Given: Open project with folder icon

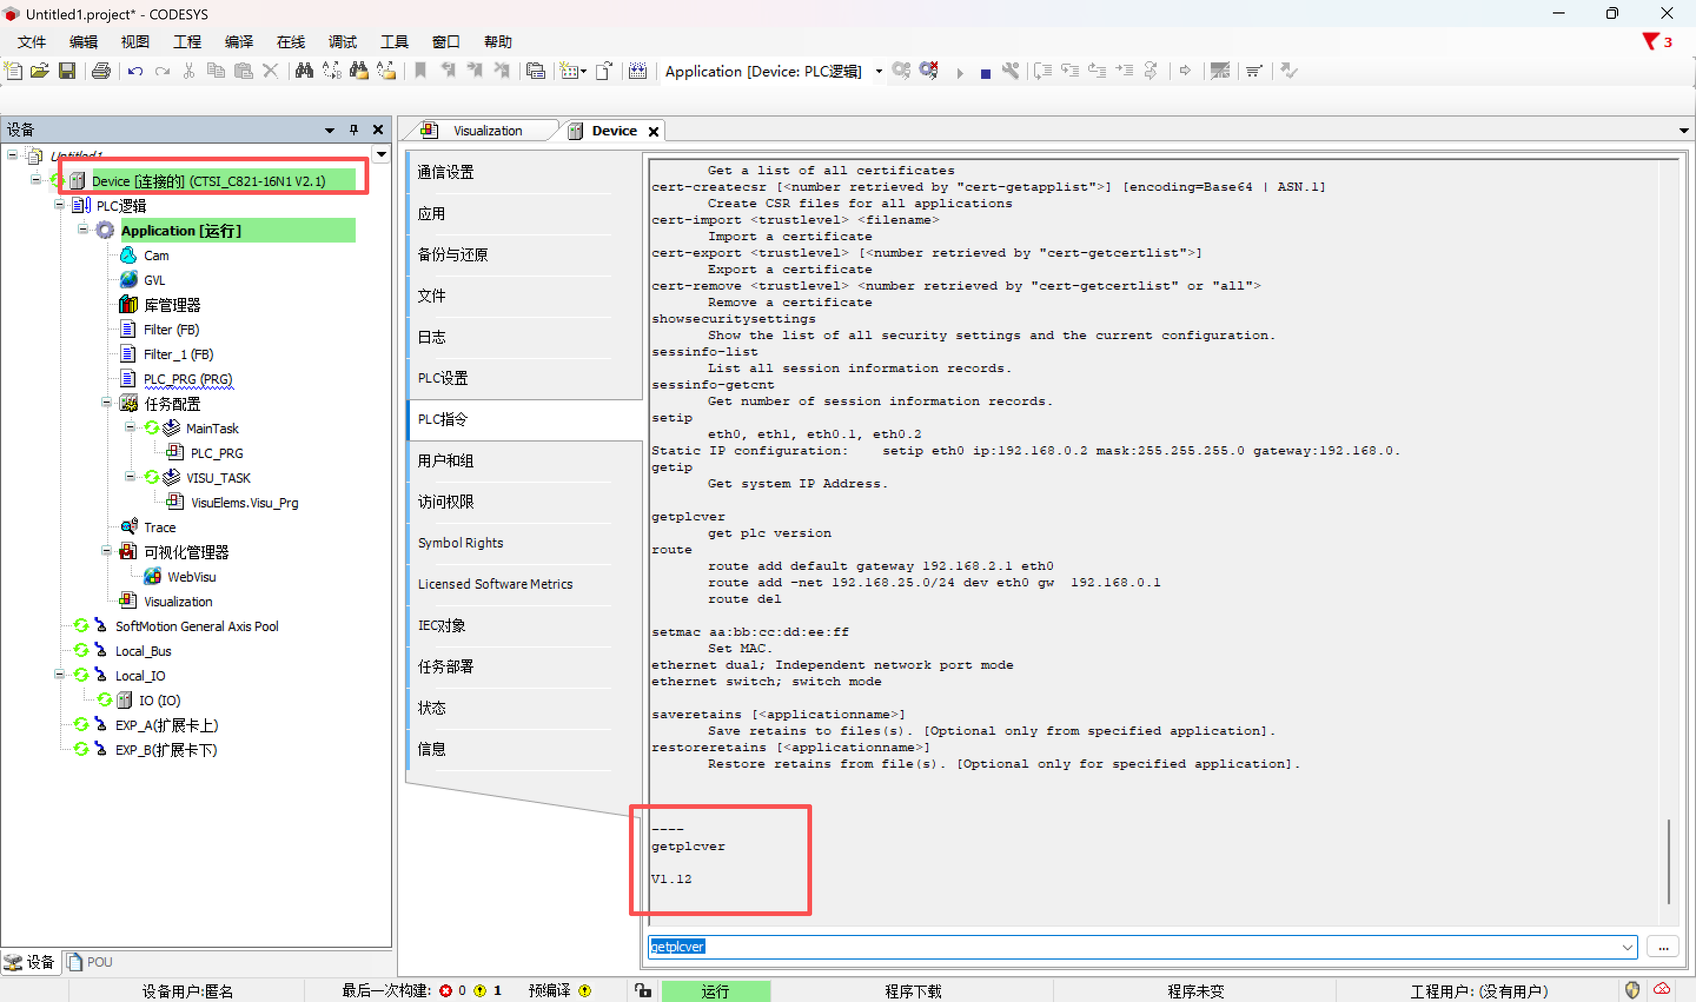Looking at the screenshot, I should click(40, 71).
